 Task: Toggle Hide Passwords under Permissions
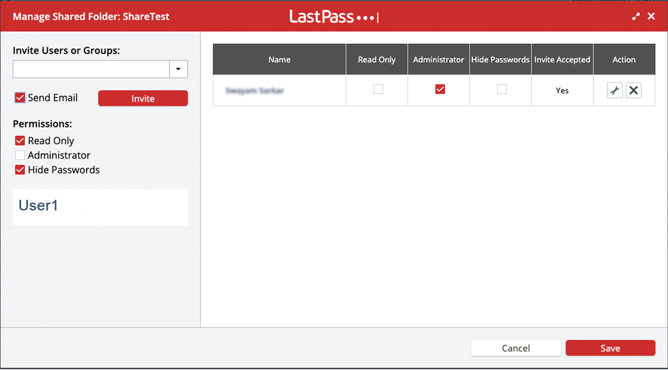20,170
